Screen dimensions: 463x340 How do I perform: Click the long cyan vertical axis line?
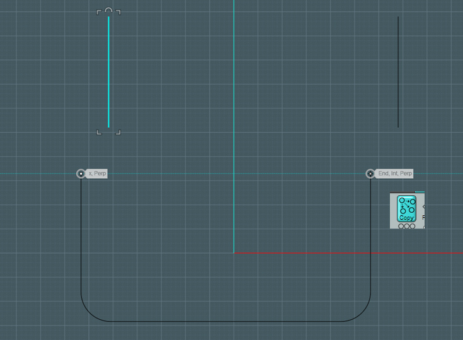(x=234, y=127)
